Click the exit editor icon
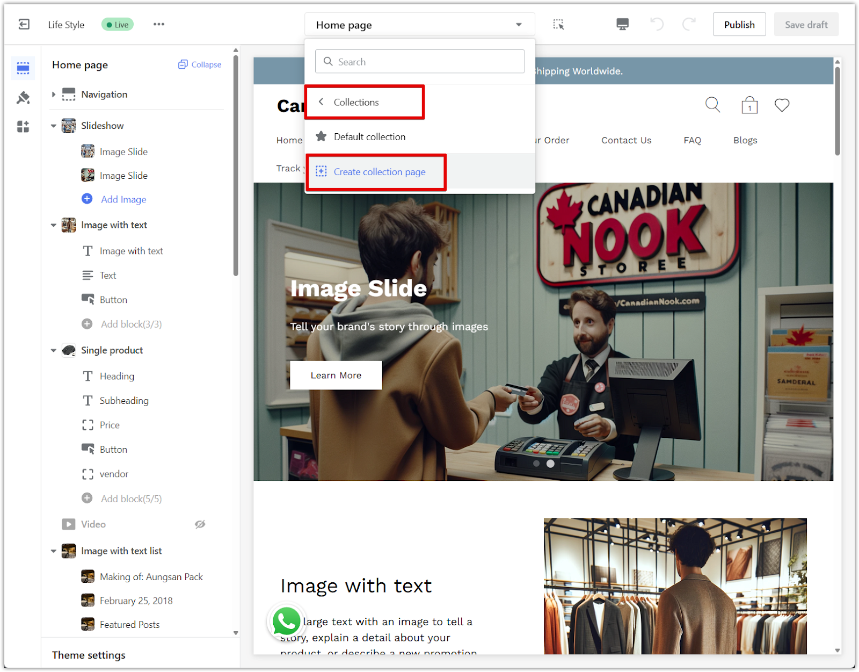Viewport: 859px width, 672px height. (24, 24)
